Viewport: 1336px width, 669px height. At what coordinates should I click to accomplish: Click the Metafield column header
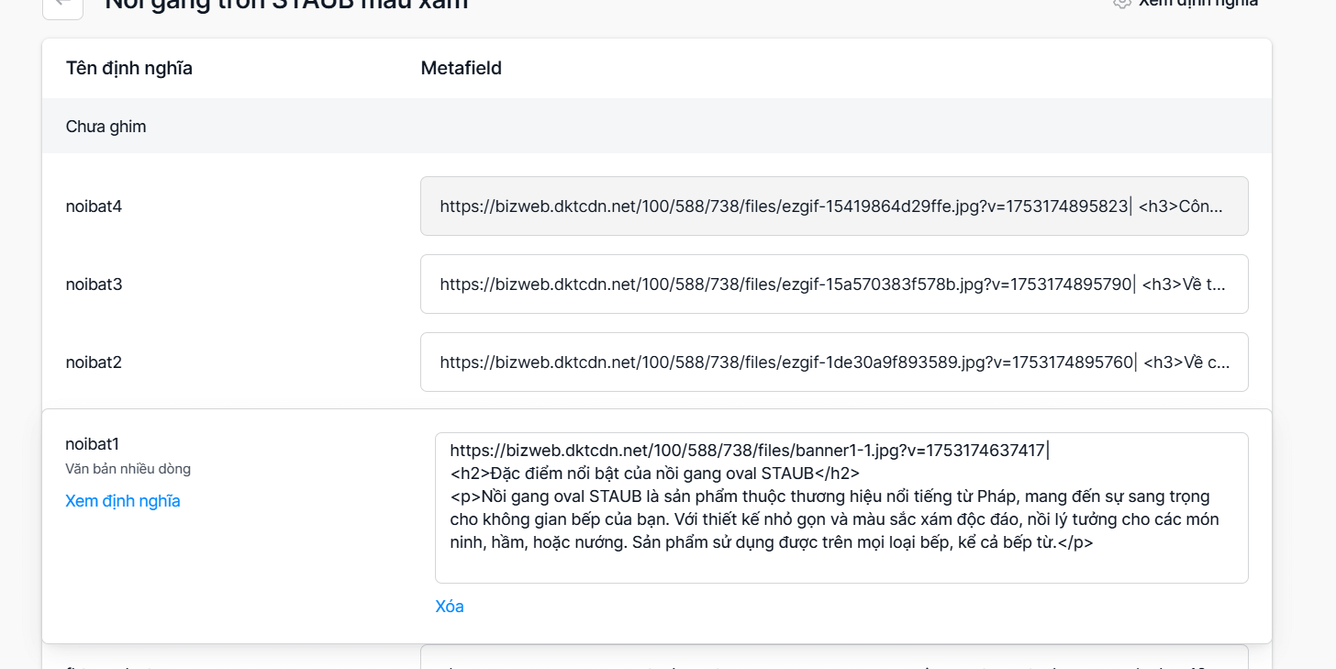click(x=461, y=68)
